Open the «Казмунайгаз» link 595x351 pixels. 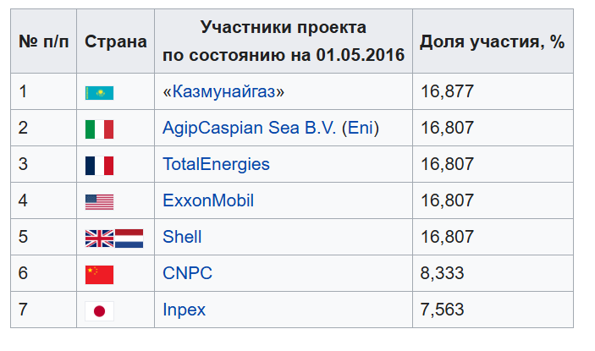coord(223,92)
